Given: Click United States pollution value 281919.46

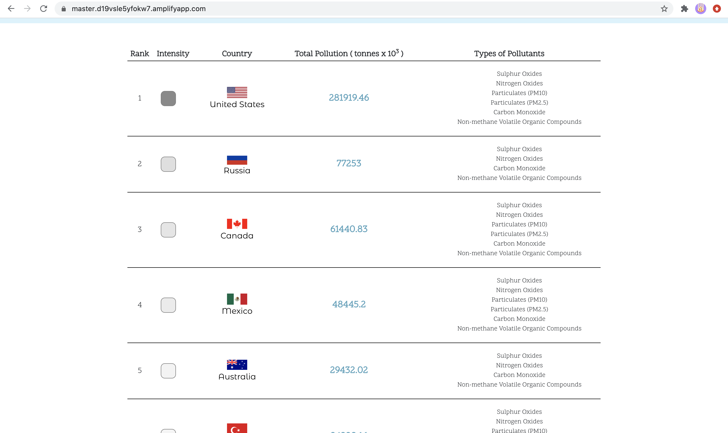Looking at the screenshot, I should click(349, 98).
